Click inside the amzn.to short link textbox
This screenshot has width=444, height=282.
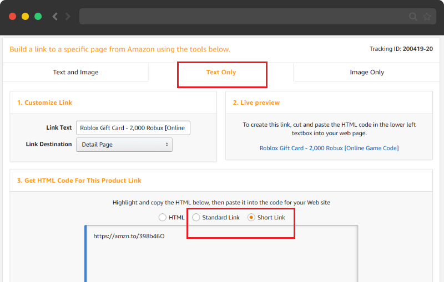(221, 253)
